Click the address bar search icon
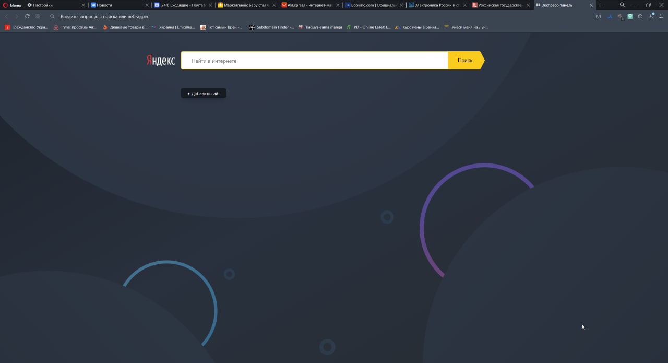The width and height of the screenshot is (668, 363). pos(52,16)
